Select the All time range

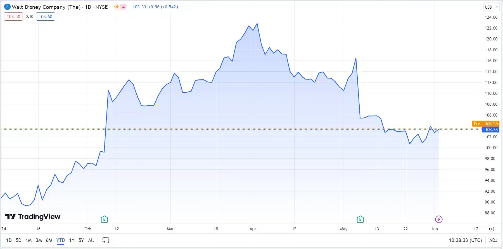[91, 240]
